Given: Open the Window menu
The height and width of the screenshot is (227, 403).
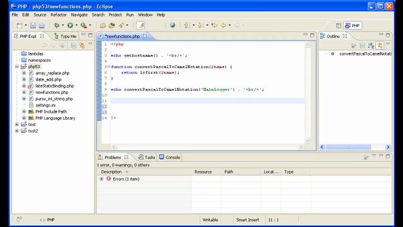Looking at the screenshot, I should point(145,15).
